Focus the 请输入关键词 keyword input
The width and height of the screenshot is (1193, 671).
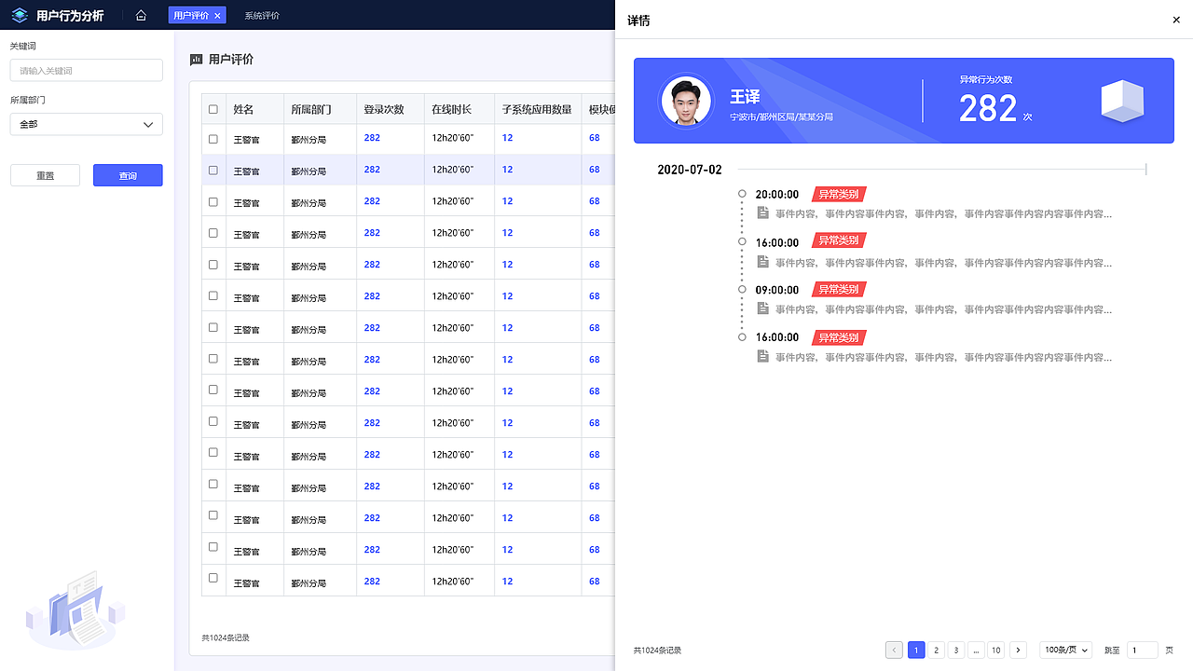click(87, 70)
